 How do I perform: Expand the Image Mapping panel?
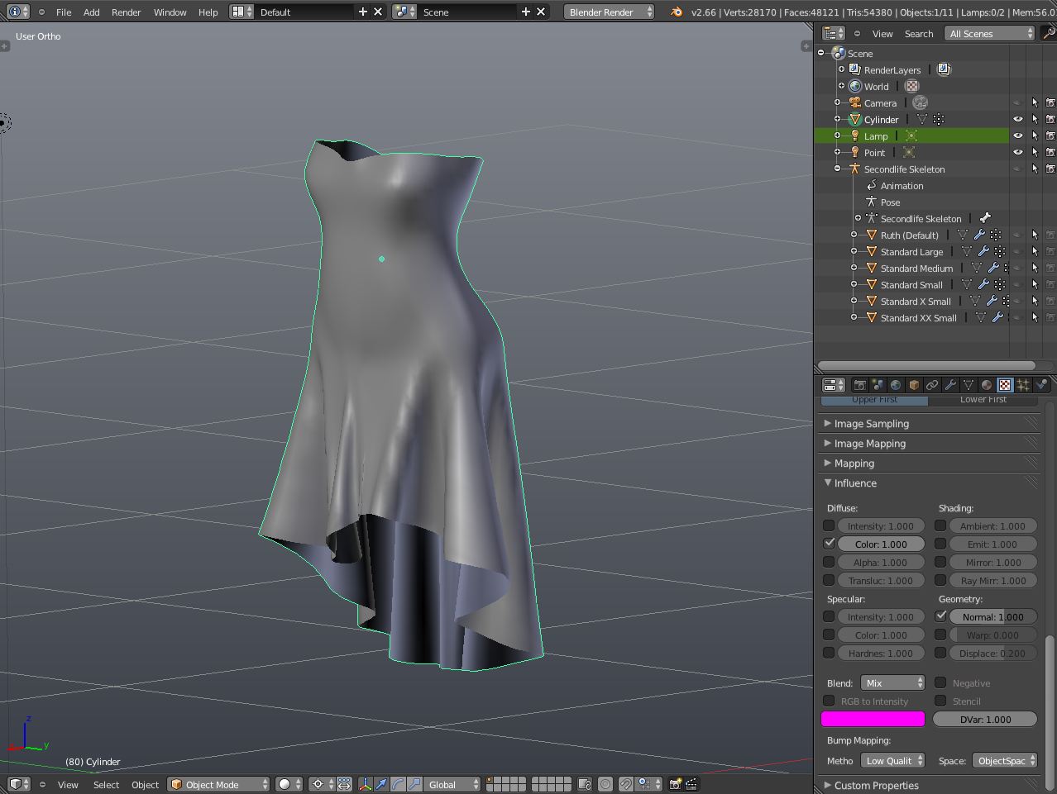point(869,444)
